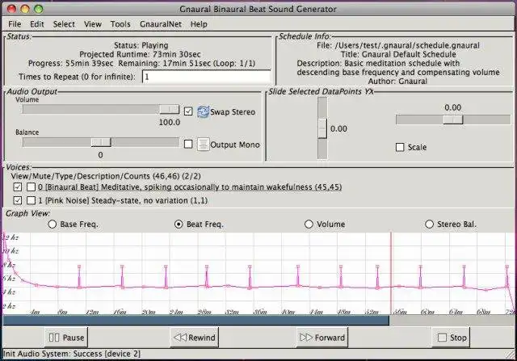This screenshot has width=517, height=361.
Task: Select the Base Freq. graph view
Action: (52, 225)
